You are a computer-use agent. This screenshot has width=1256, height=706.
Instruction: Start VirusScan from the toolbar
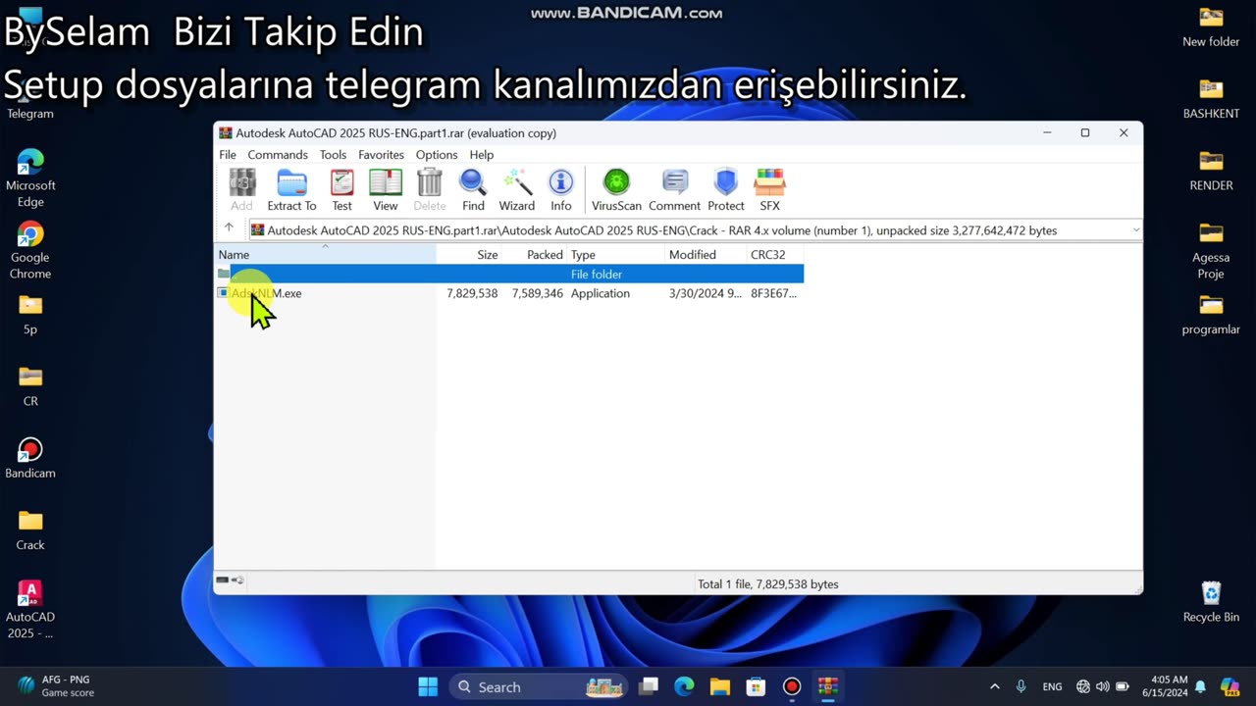point(616,190)
